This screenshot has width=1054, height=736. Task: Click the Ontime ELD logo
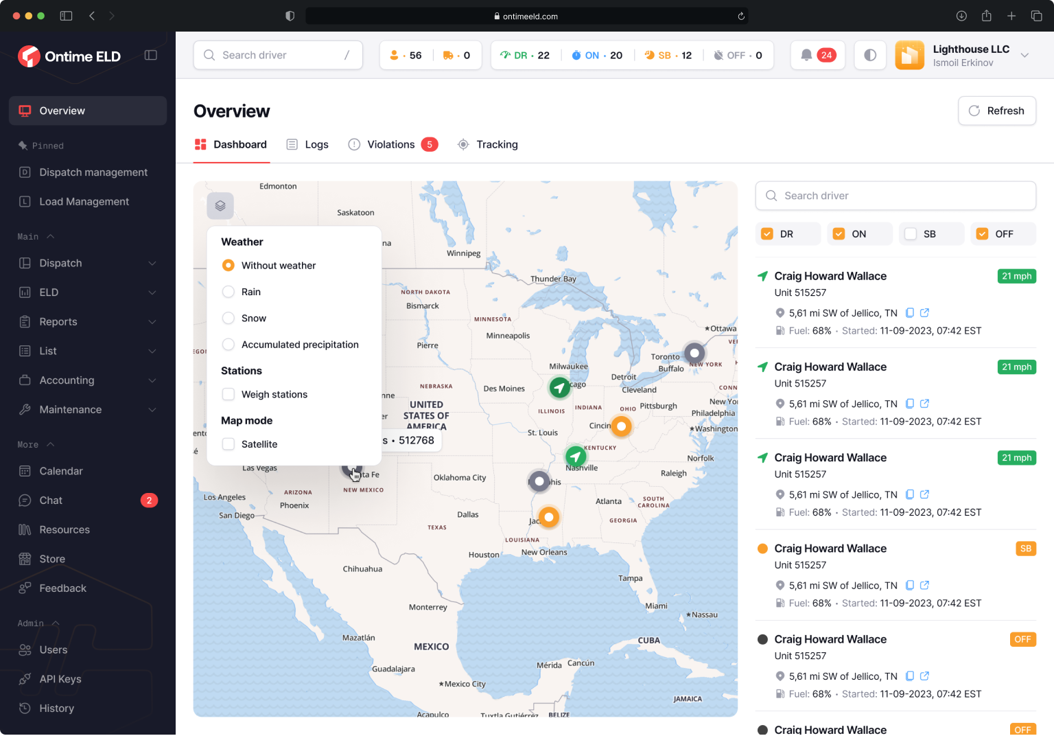69,56
